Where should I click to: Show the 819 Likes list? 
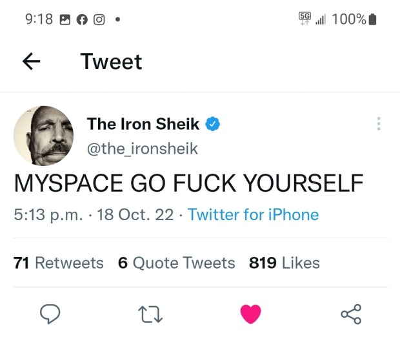click(284, 263)
